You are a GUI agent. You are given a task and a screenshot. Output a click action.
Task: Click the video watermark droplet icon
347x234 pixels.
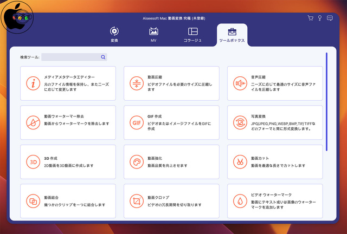(240, 201)
